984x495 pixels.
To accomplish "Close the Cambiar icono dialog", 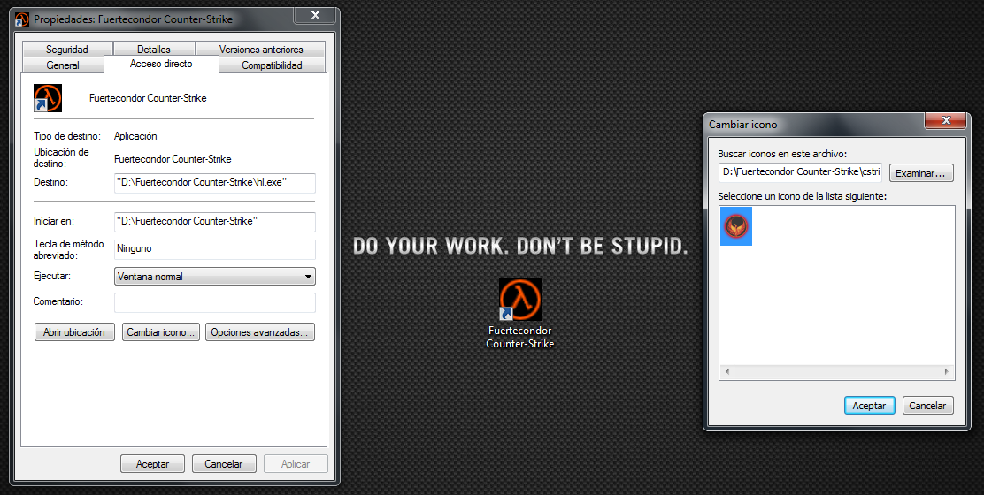I will [x=945, y=120].
